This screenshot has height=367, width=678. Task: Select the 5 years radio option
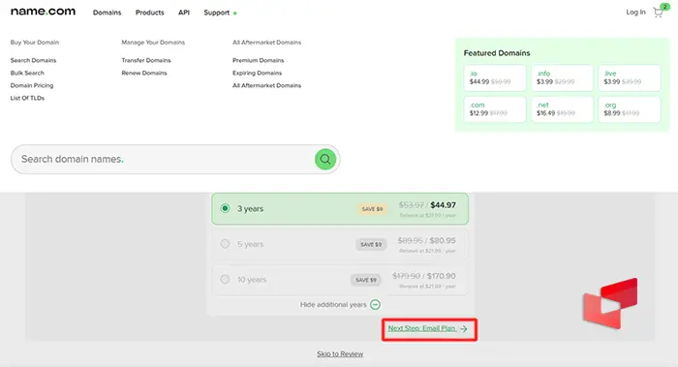[x=225, y=244]
